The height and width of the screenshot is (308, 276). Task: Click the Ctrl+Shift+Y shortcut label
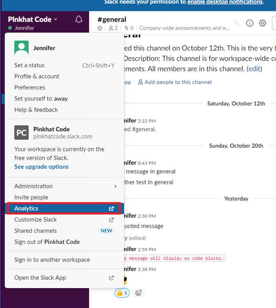(98, 65)
